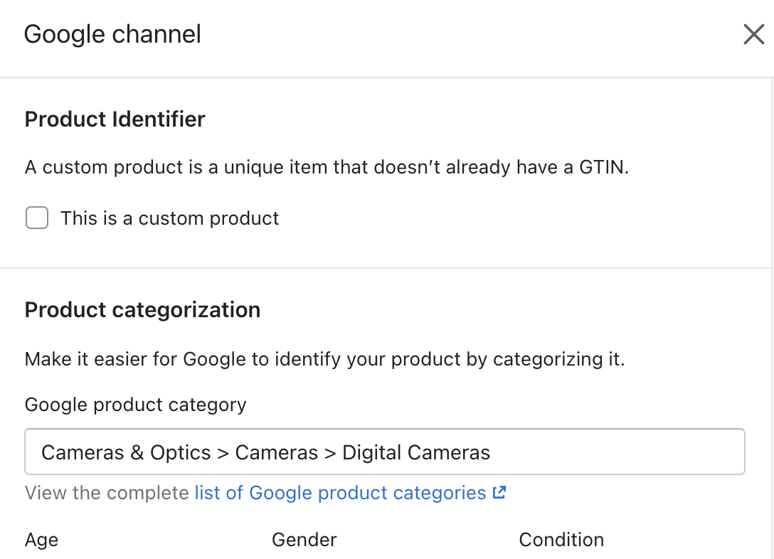This screenshot has height=559, width=774.
Task: Click 'Cameras & Optics' text inside category field
Action: pos(127,452)
